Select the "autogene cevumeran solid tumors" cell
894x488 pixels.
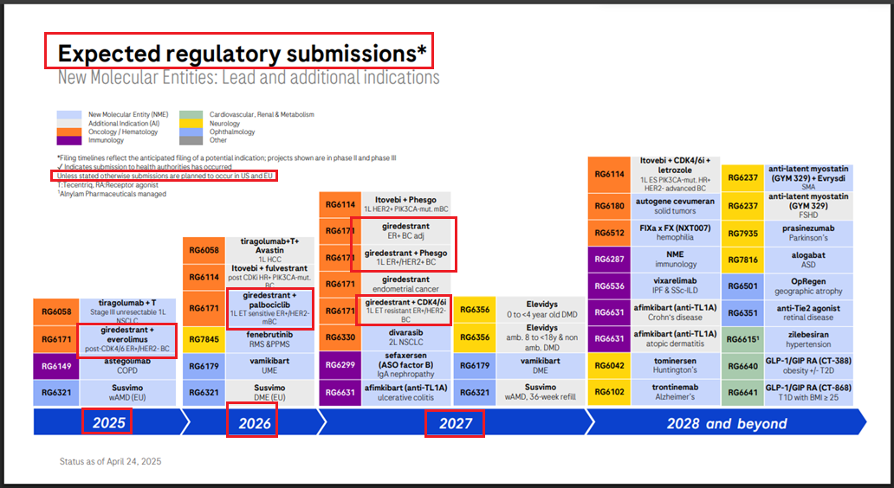675,206
